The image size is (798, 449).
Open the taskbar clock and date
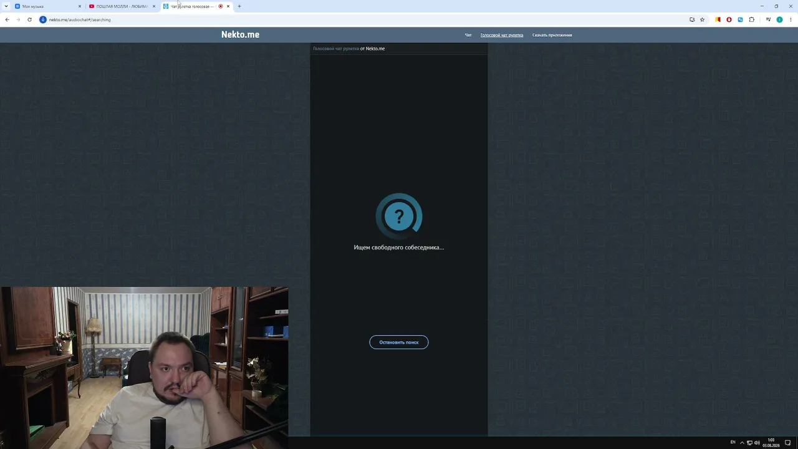click(x=771, y=443)
